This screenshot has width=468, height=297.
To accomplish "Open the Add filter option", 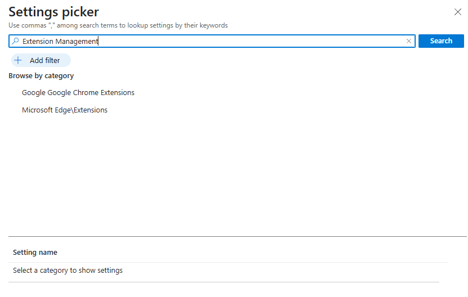I will pyautogui.click(x=44, y=60).
